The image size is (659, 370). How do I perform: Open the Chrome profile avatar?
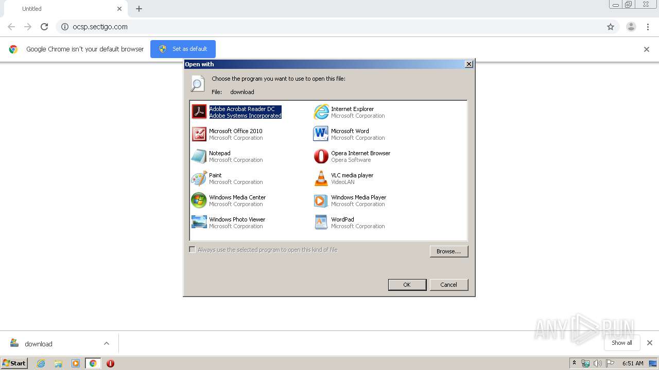[631, 27]
